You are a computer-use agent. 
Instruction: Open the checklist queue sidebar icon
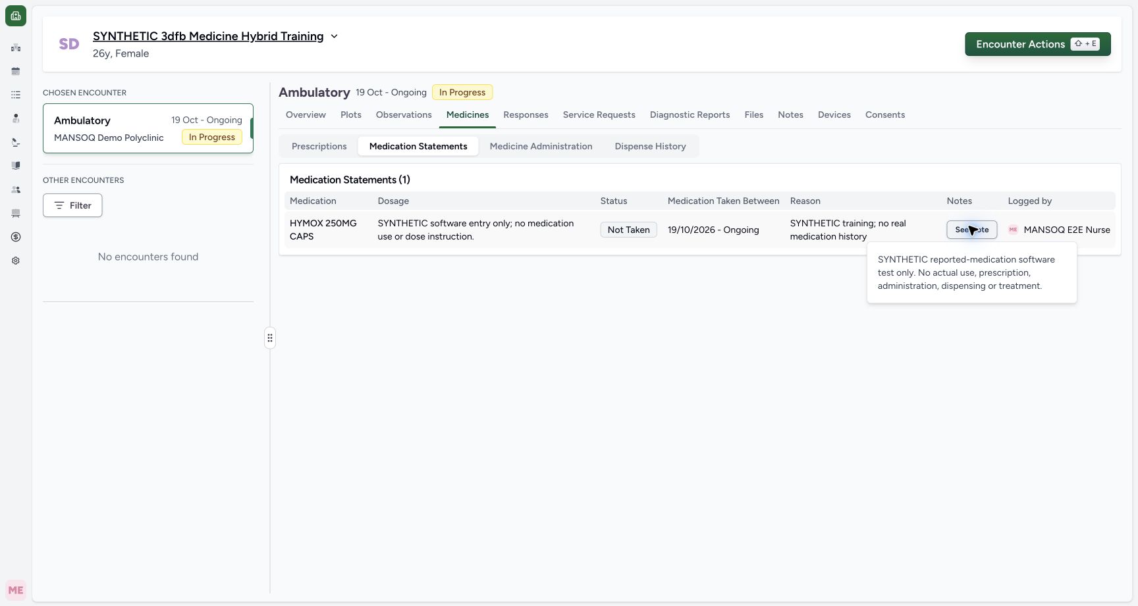pos(16,95)
